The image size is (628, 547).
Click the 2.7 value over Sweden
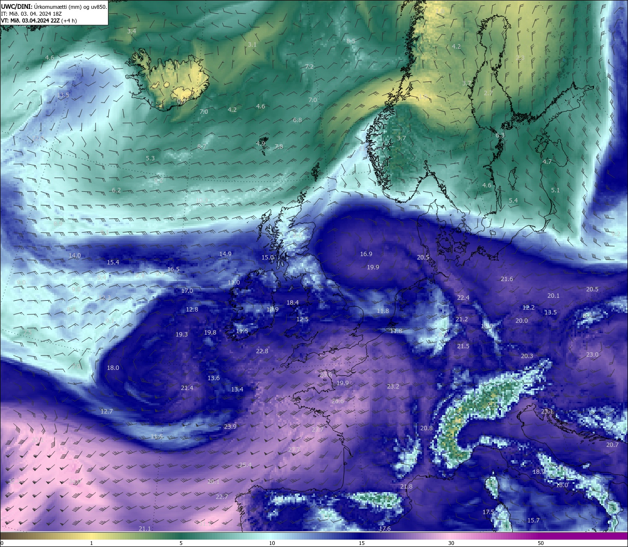click(488, 93)
